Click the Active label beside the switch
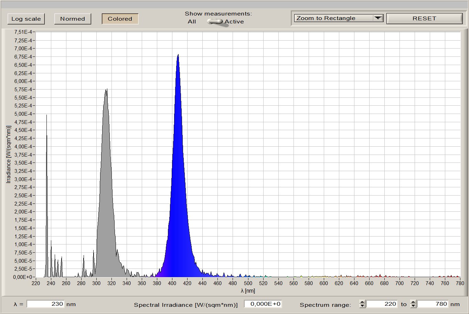Image resolution: width=469 pixels, height=314 pixels. pyautogui.click(x=234, y=22)
